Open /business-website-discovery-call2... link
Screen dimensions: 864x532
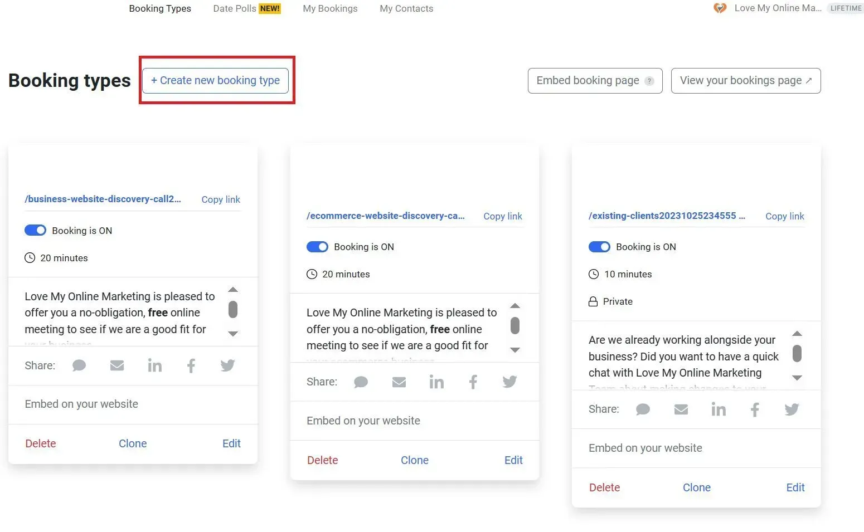(103, 199)
